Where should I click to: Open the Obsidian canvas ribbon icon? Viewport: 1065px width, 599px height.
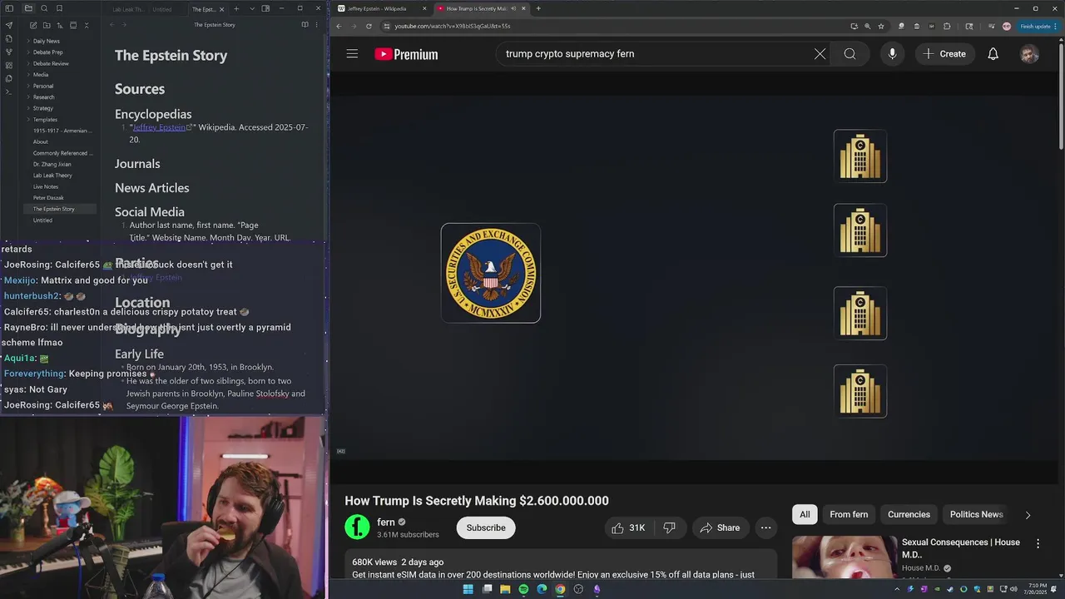[x=9, y=65]
